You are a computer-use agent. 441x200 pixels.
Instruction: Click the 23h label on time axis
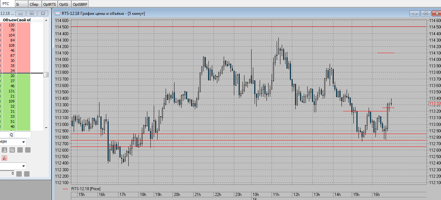238,195
